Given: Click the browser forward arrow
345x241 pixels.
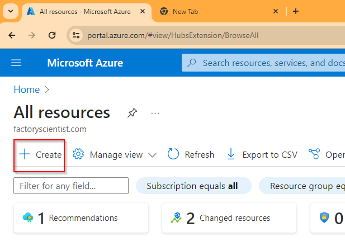Looking at the screenshot, I should [32, 35].
